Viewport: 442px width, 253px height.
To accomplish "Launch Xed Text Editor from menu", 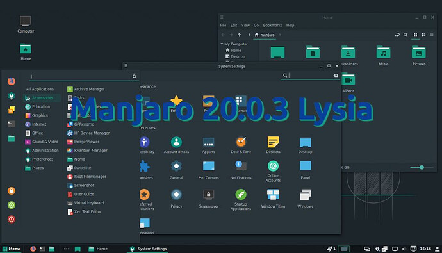I will pos(85,211).
